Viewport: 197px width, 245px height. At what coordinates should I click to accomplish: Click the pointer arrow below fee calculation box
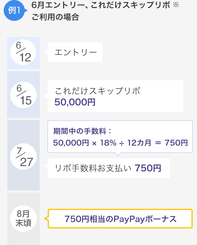pos(118,154)
